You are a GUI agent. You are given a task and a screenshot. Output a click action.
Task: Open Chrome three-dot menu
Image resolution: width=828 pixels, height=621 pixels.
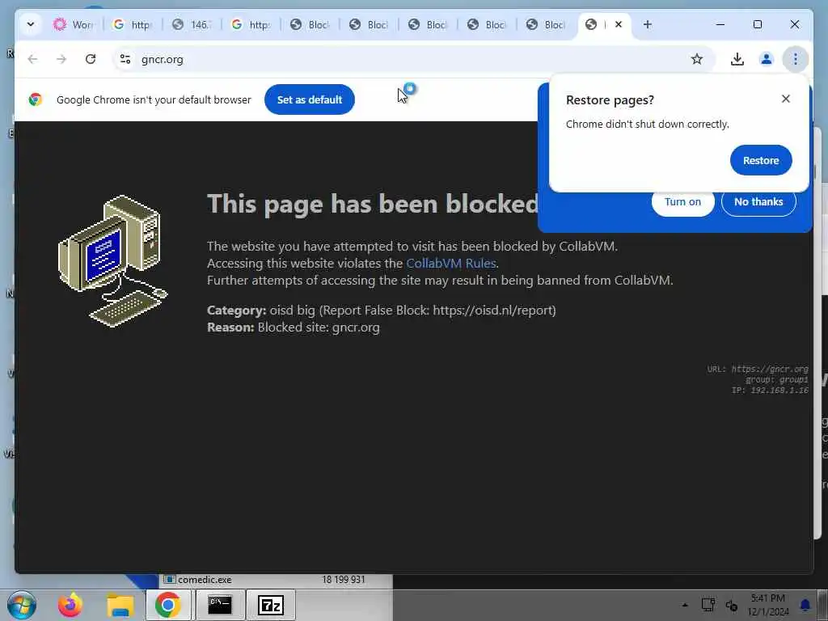pyautogui.click(x=796, y=59)
